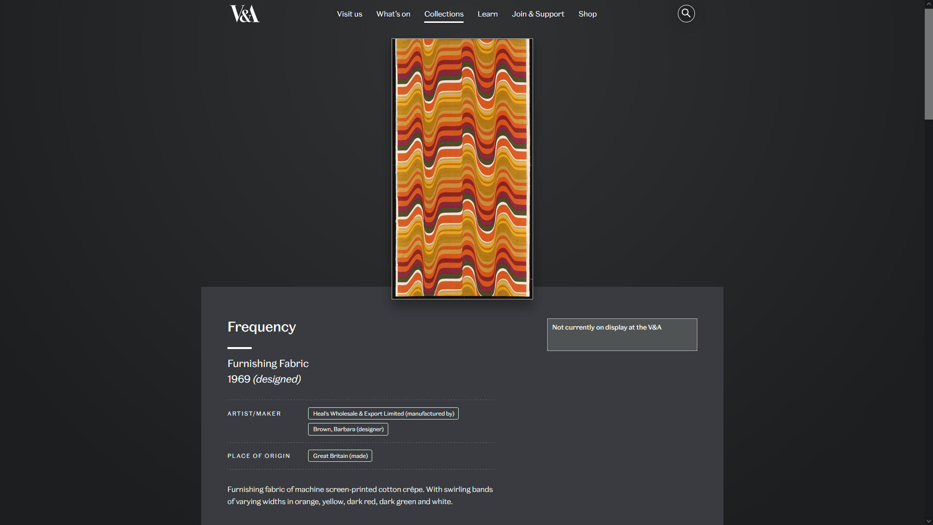Image resolution: width=933 pixels, height=525 pixels.
Task: Click the Furnishing Fabric subtitle
Action: coord(268,363)
